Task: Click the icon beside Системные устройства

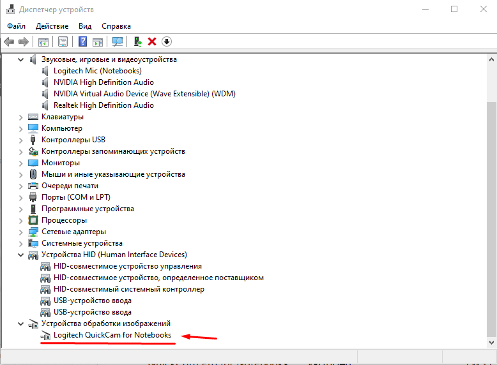Action: pyautogui.click(x=33, y=243)
